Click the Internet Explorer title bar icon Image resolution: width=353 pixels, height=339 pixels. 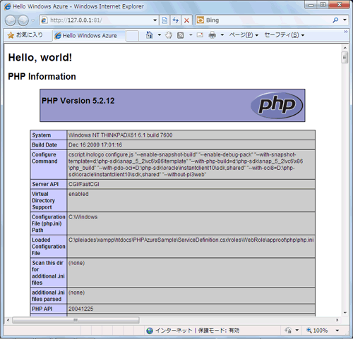click(7, 6)
